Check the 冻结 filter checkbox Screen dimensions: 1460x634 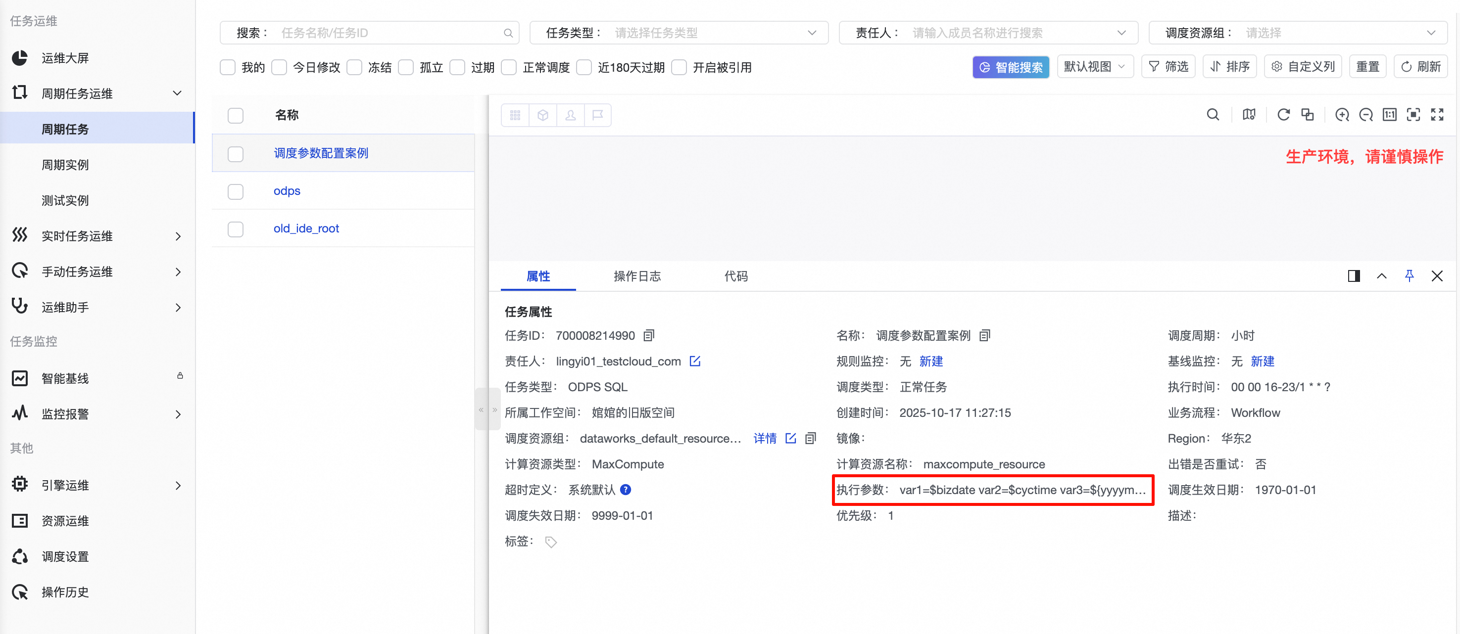point(354,67)
